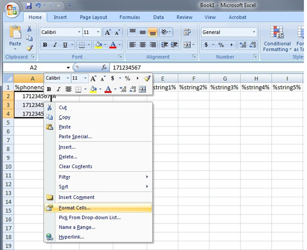Increase decimal places in ribbon Number group
The image size is (307, 250).
click(243, 45)
